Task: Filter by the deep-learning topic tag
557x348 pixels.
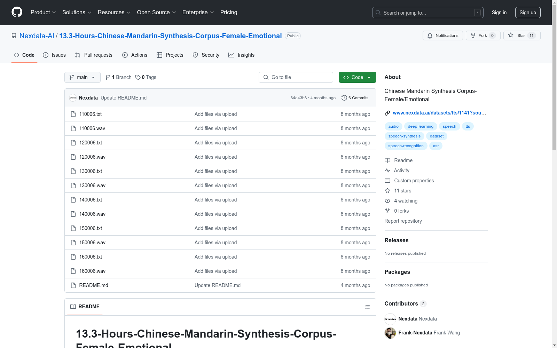Action: (x=421, y=126)
